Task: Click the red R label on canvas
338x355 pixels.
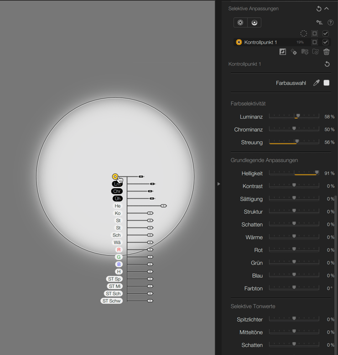Action: tap(119, 250)
